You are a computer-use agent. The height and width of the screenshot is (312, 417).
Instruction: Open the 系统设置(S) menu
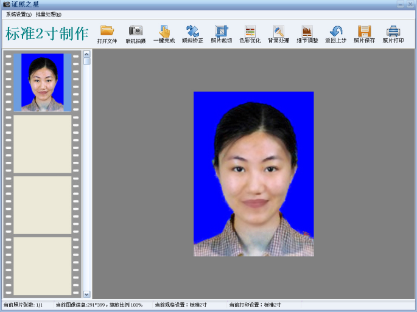click(x=19, y=15)
